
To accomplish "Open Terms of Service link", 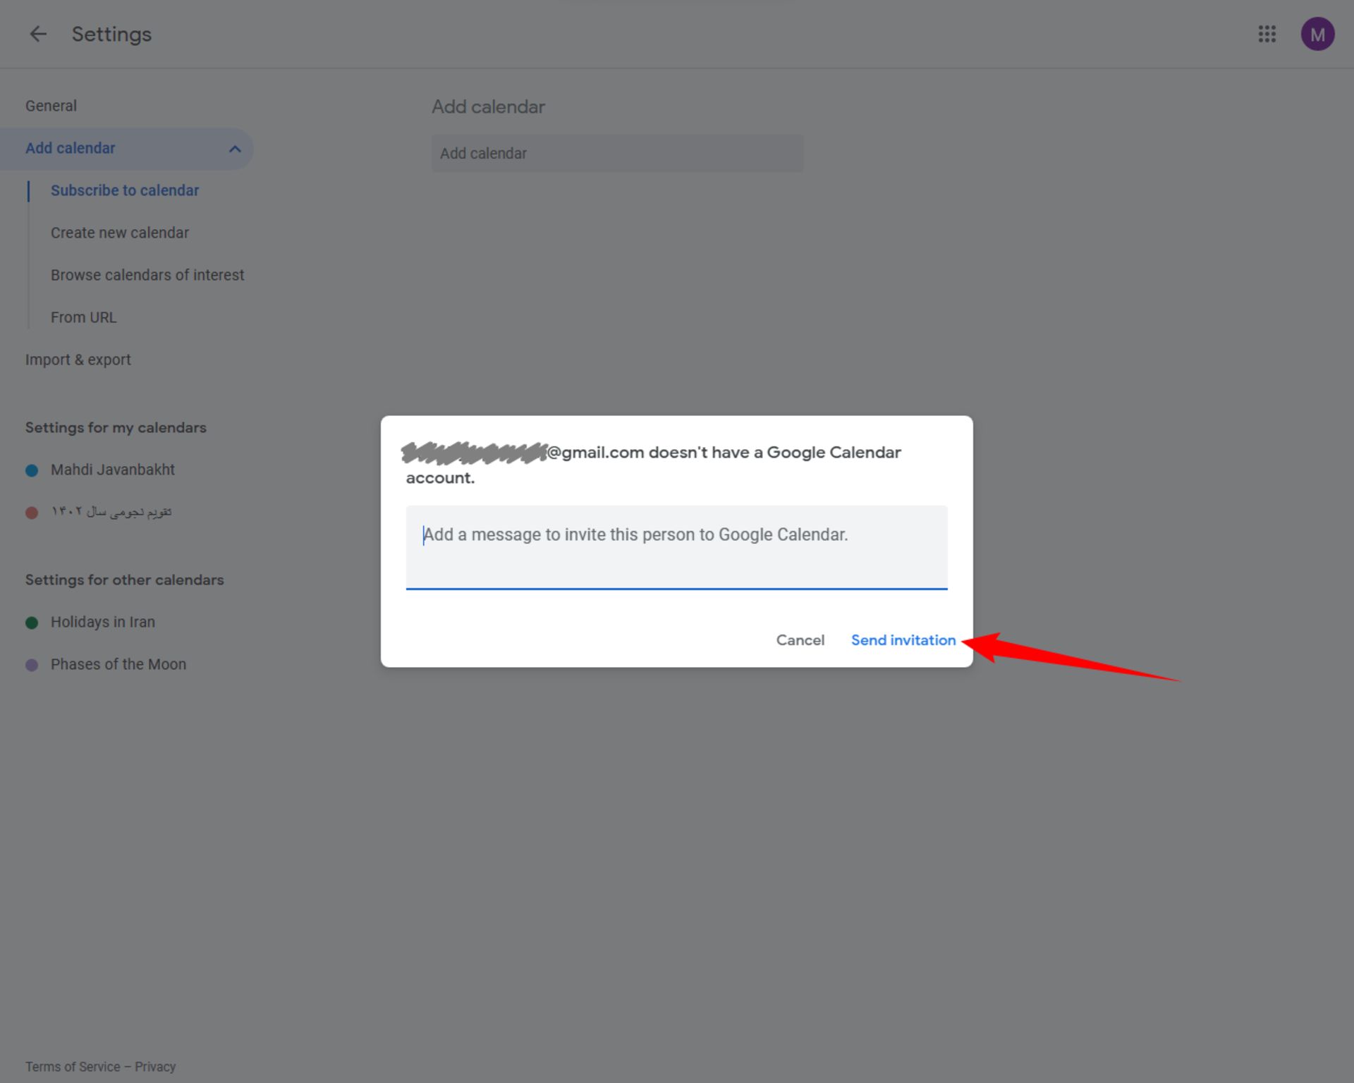I will pyautogui.click(x=73, y=1067).
